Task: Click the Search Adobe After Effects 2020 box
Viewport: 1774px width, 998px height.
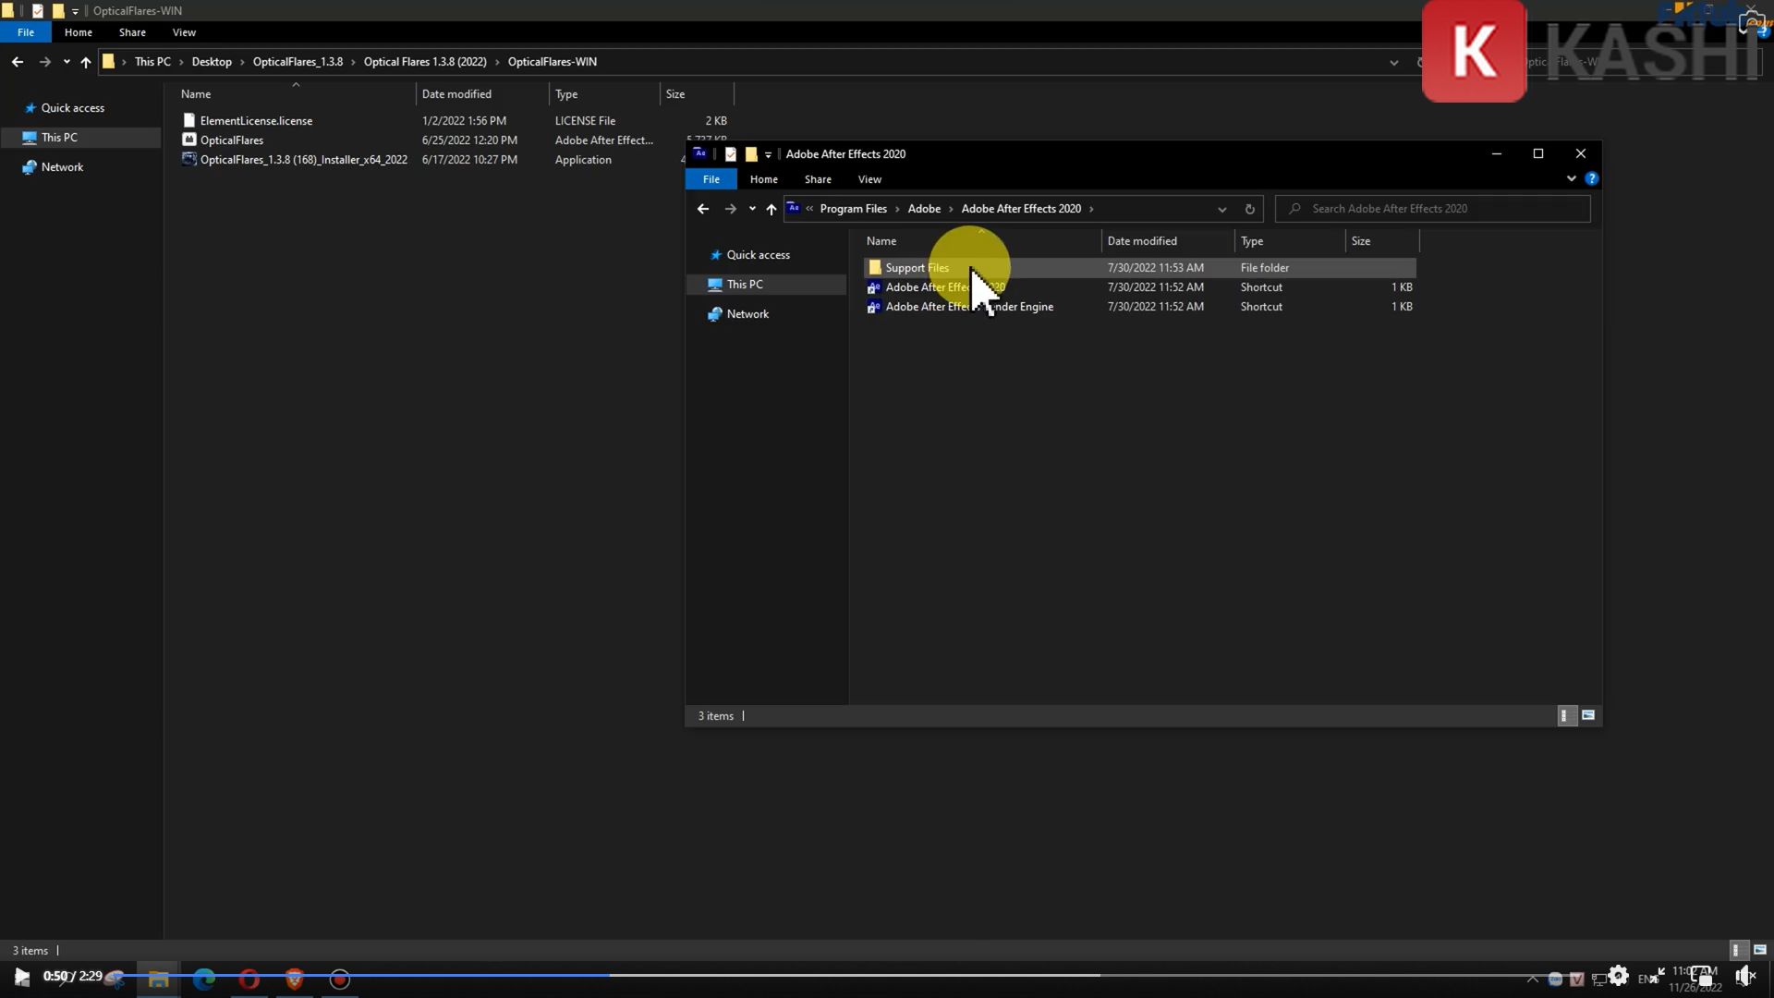Action: point(1432,208)
